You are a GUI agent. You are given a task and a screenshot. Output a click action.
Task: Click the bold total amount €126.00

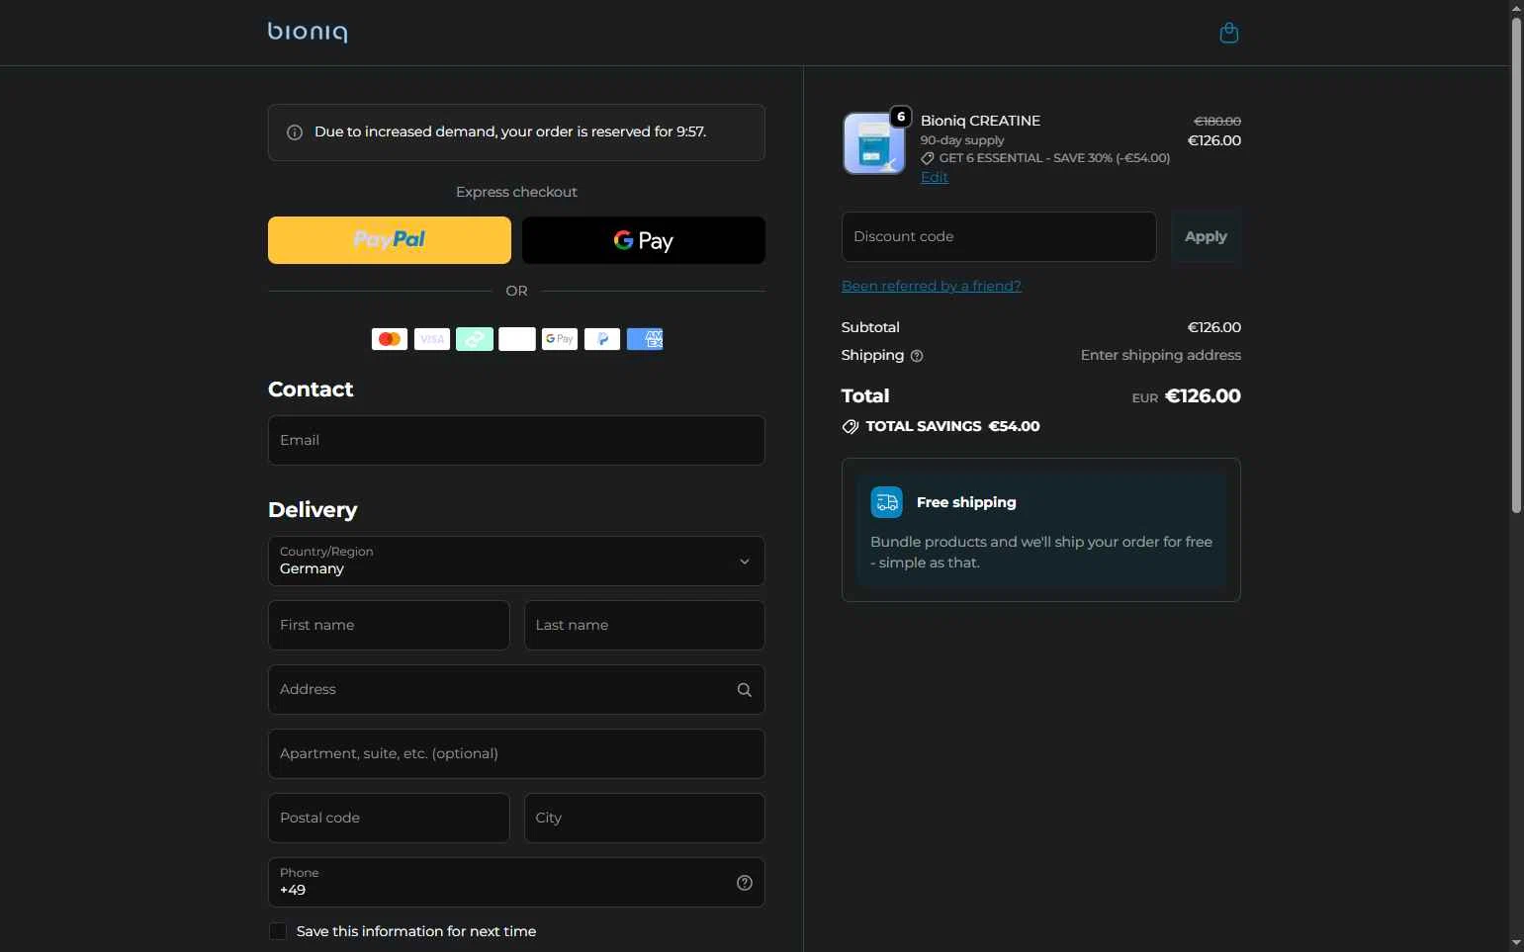[x=1203, y=395]
